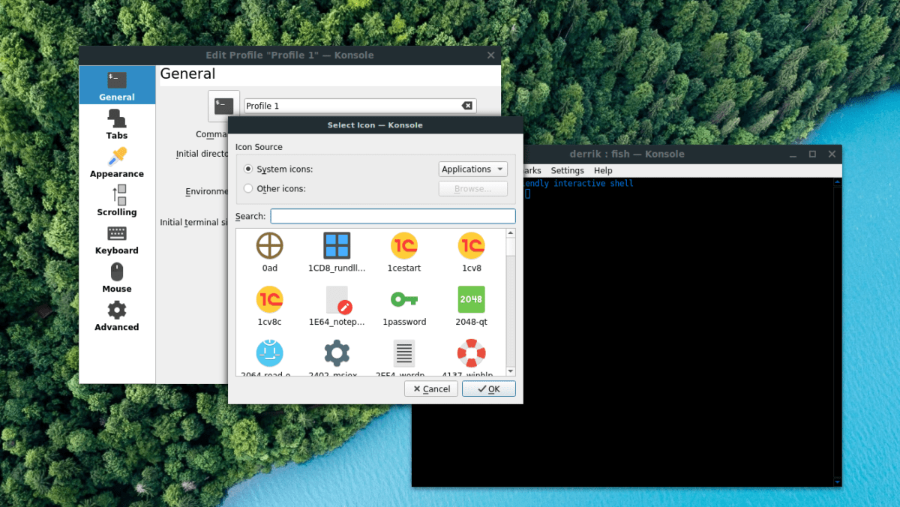Pick the 1password green key icon
The width and height of the screenshot is (900, 507).
pyautogui.click(x=404, y=299)
